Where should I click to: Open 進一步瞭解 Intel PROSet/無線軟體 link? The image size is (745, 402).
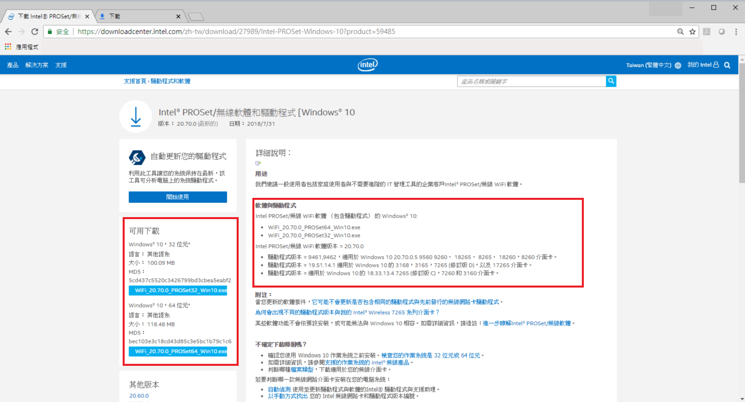(x=527, y=323)
